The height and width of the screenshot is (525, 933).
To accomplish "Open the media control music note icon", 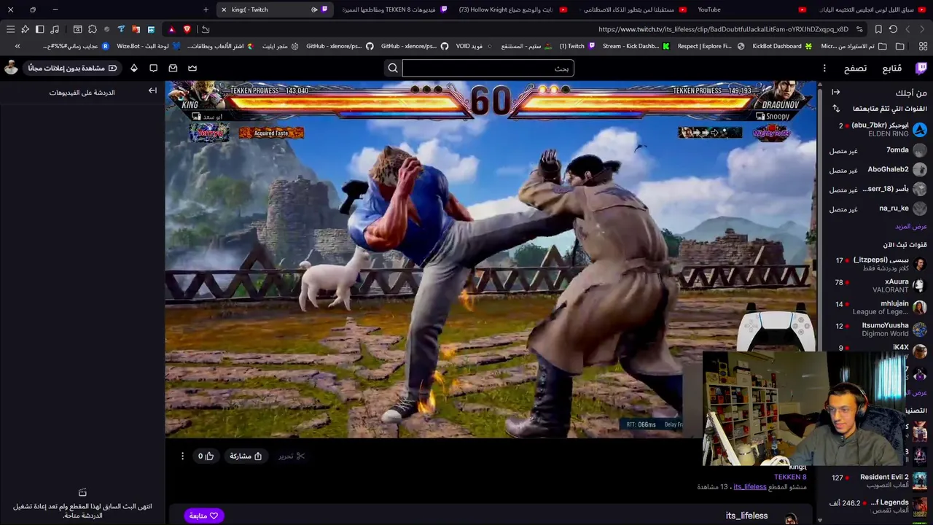I will coord(55,29).
